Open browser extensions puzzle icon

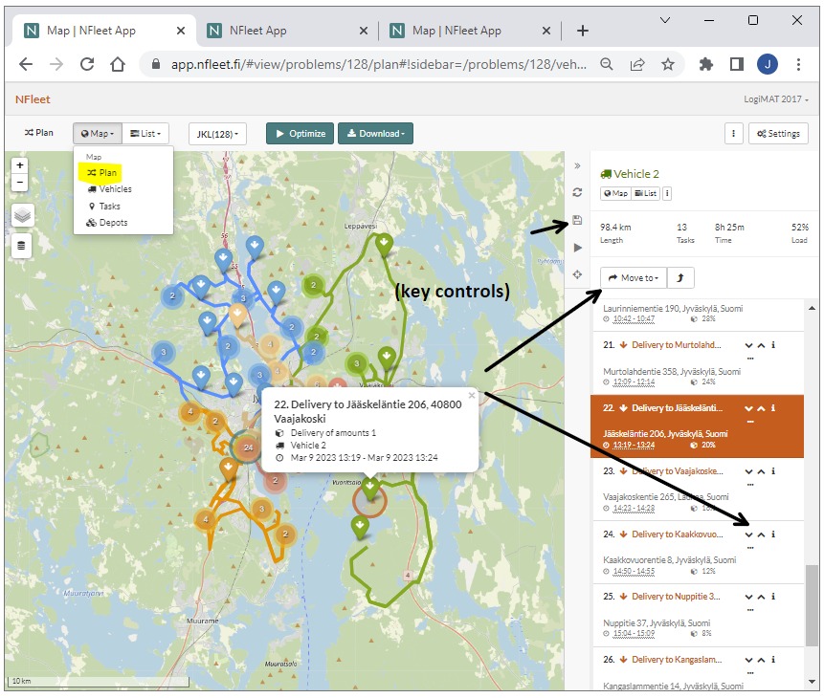[705, 64]
